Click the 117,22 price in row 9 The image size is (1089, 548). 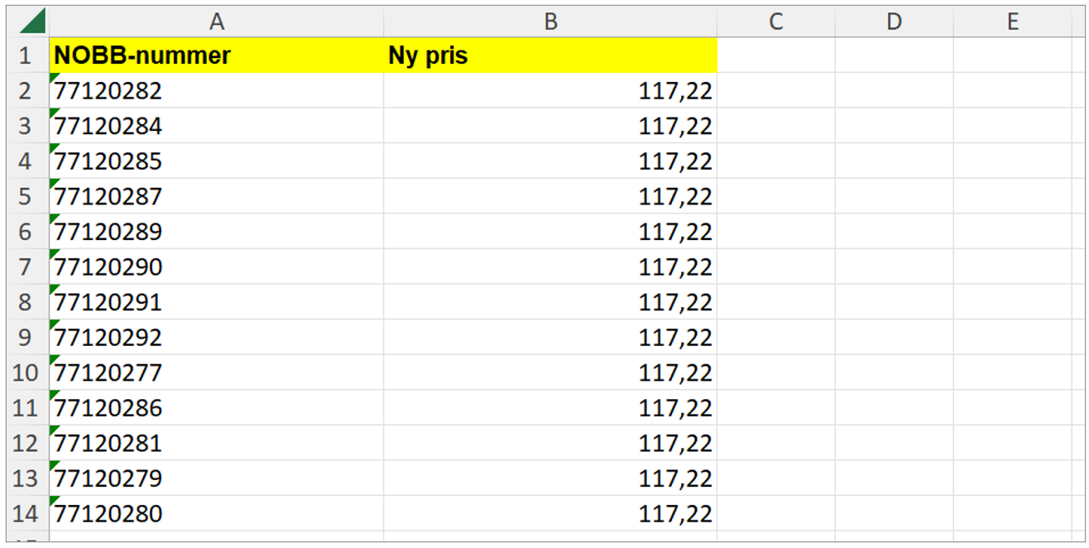pos(674,338)
